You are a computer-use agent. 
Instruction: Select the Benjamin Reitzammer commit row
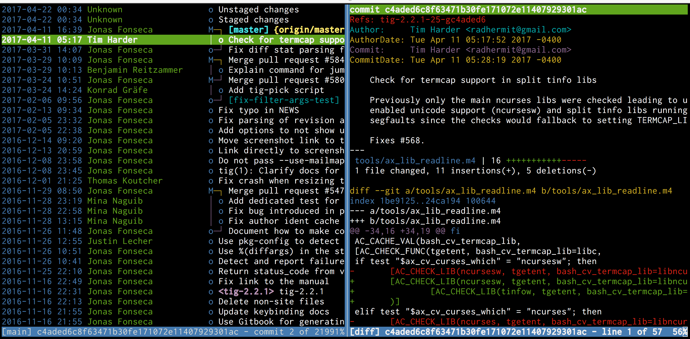click(x=135, y=70)
